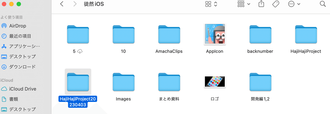Select デスクトップ under the iCloud section
Image resolution: width=330 pixels, height=114 pixels.
19,109
